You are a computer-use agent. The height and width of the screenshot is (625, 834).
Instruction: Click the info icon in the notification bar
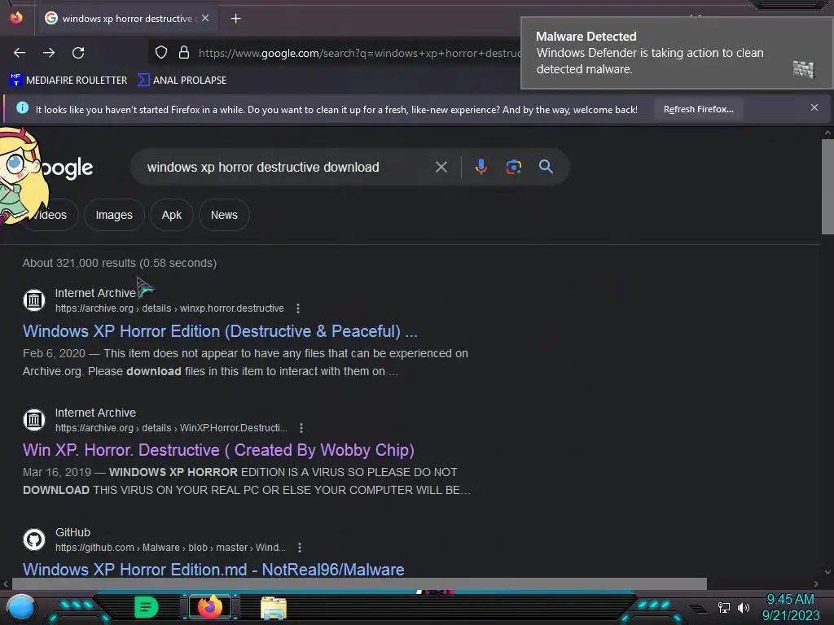point(22,108)
